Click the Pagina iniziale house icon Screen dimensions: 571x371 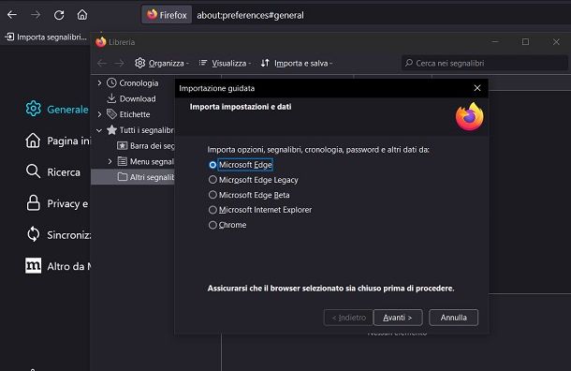[33, 141]
